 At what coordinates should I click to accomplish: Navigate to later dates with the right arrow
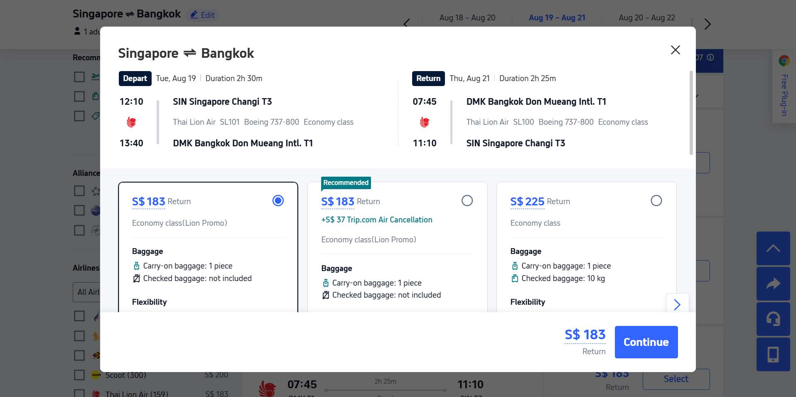tap(707, 25)
